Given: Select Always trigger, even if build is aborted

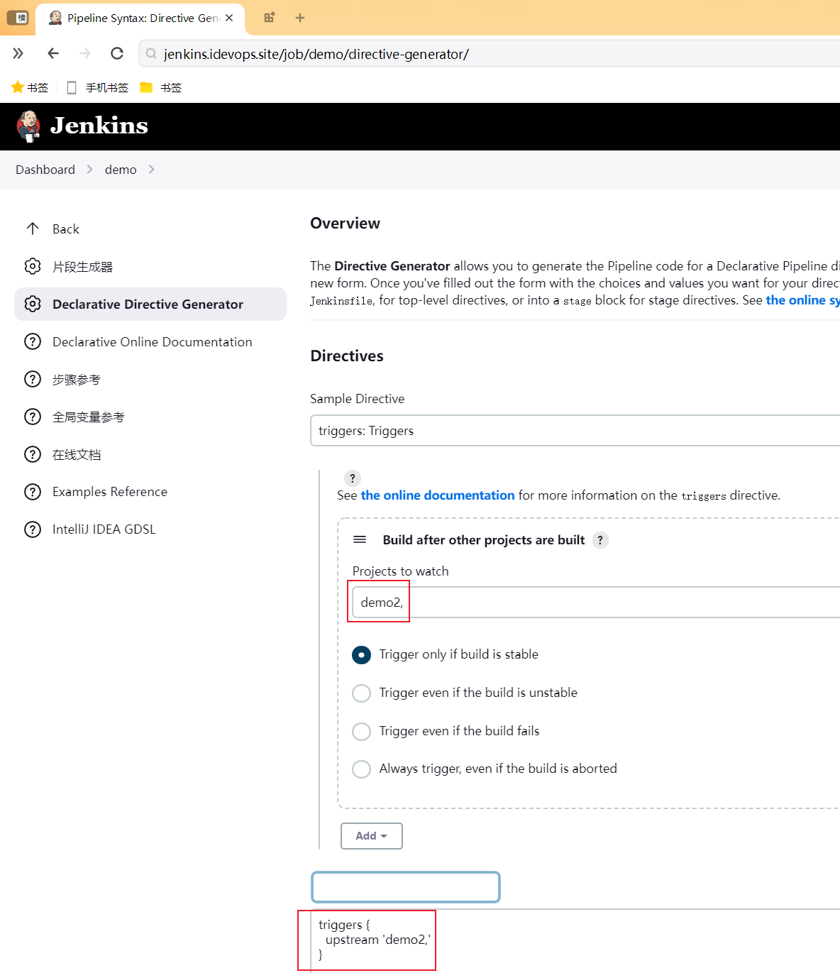Looking at the screenshot, I should (x=361, y=769).
